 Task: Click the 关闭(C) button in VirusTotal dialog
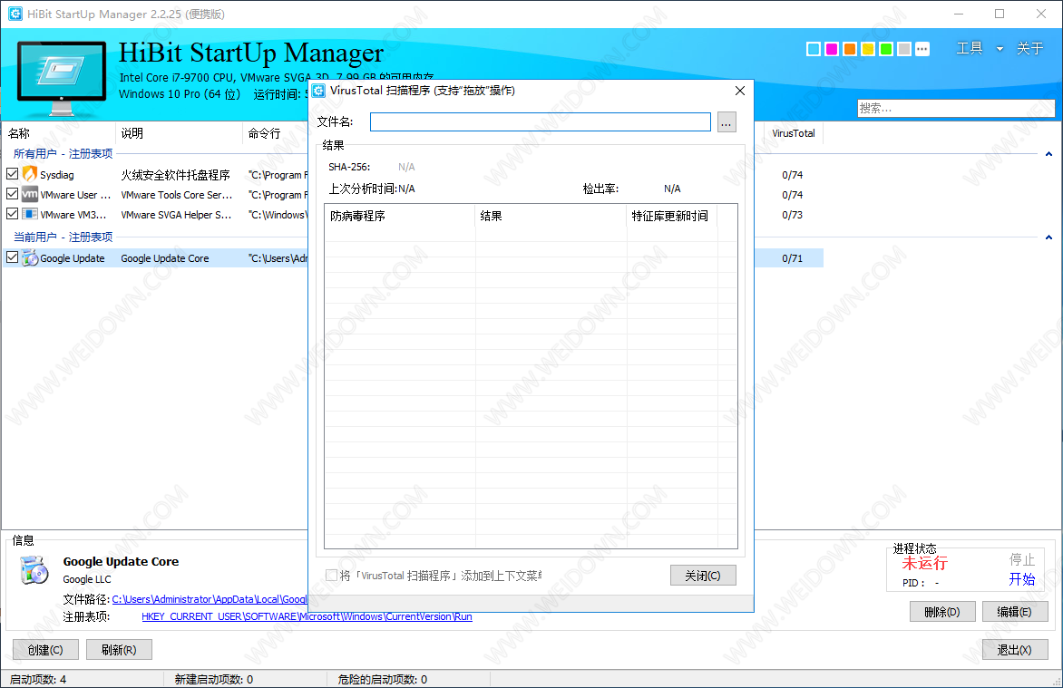pyautogui.click(x=703, y=576)
